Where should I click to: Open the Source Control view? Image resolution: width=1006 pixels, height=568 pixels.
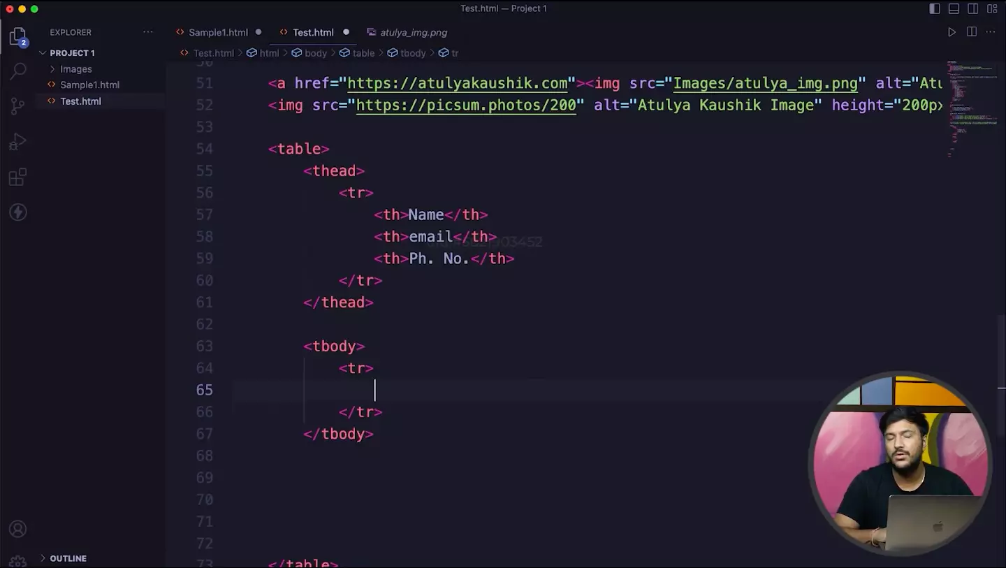(x=18, y=105)
